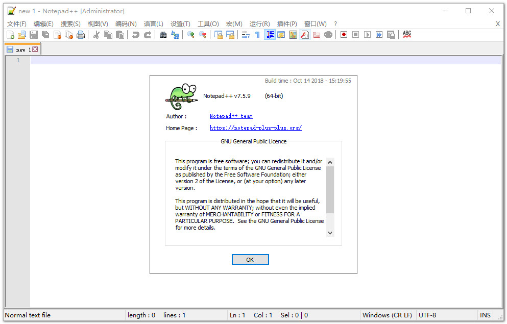Click the X at the menu bar's right end
This screenshot has height=324, width=507.
pyautogui.click(x=498, y=24)
